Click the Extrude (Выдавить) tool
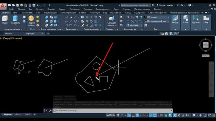The image size is (216, 121). click(16, 20)
